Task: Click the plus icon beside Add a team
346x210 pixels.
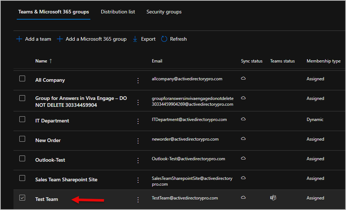Action: point(19,39)
